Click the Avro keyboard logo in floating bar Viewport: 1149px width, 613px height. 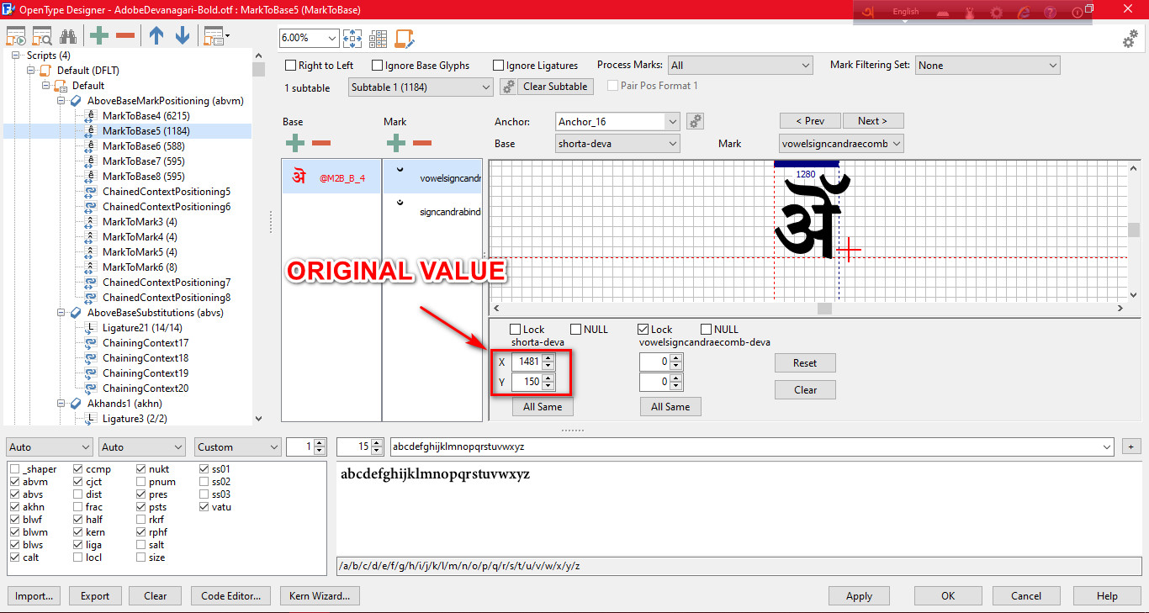click(866, 13)
